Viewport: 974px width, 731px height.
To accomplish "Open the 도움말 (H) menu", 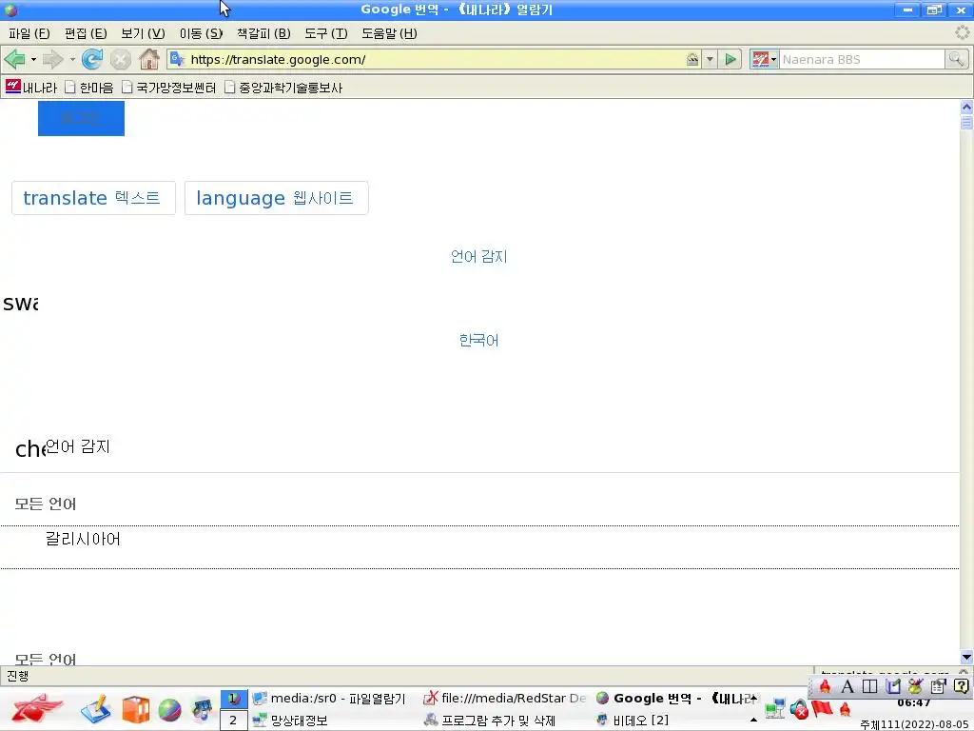I will tap(389, 33).
